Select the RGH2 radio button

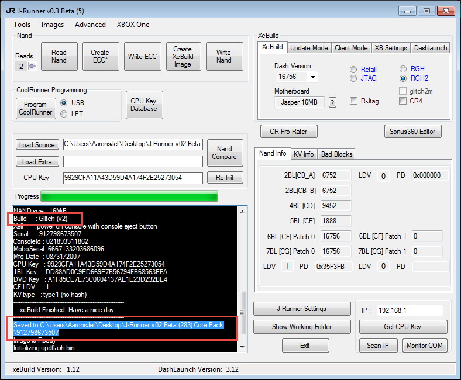point(402,78)
